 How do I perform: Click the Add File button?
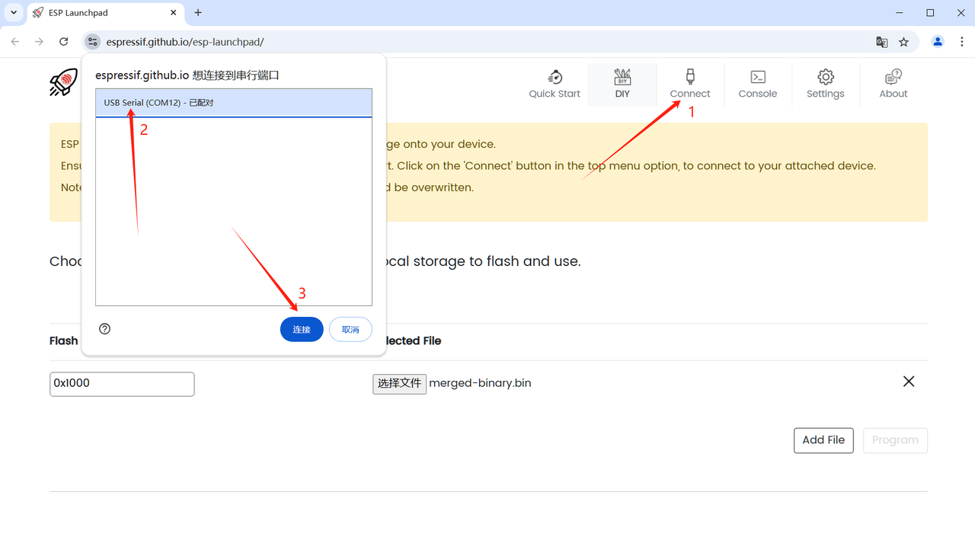coord(823,440)
